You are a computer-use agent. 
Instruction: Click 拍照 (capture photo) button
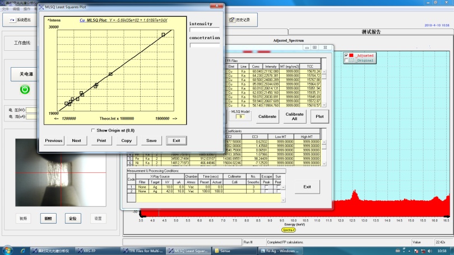tap(48, 218)
